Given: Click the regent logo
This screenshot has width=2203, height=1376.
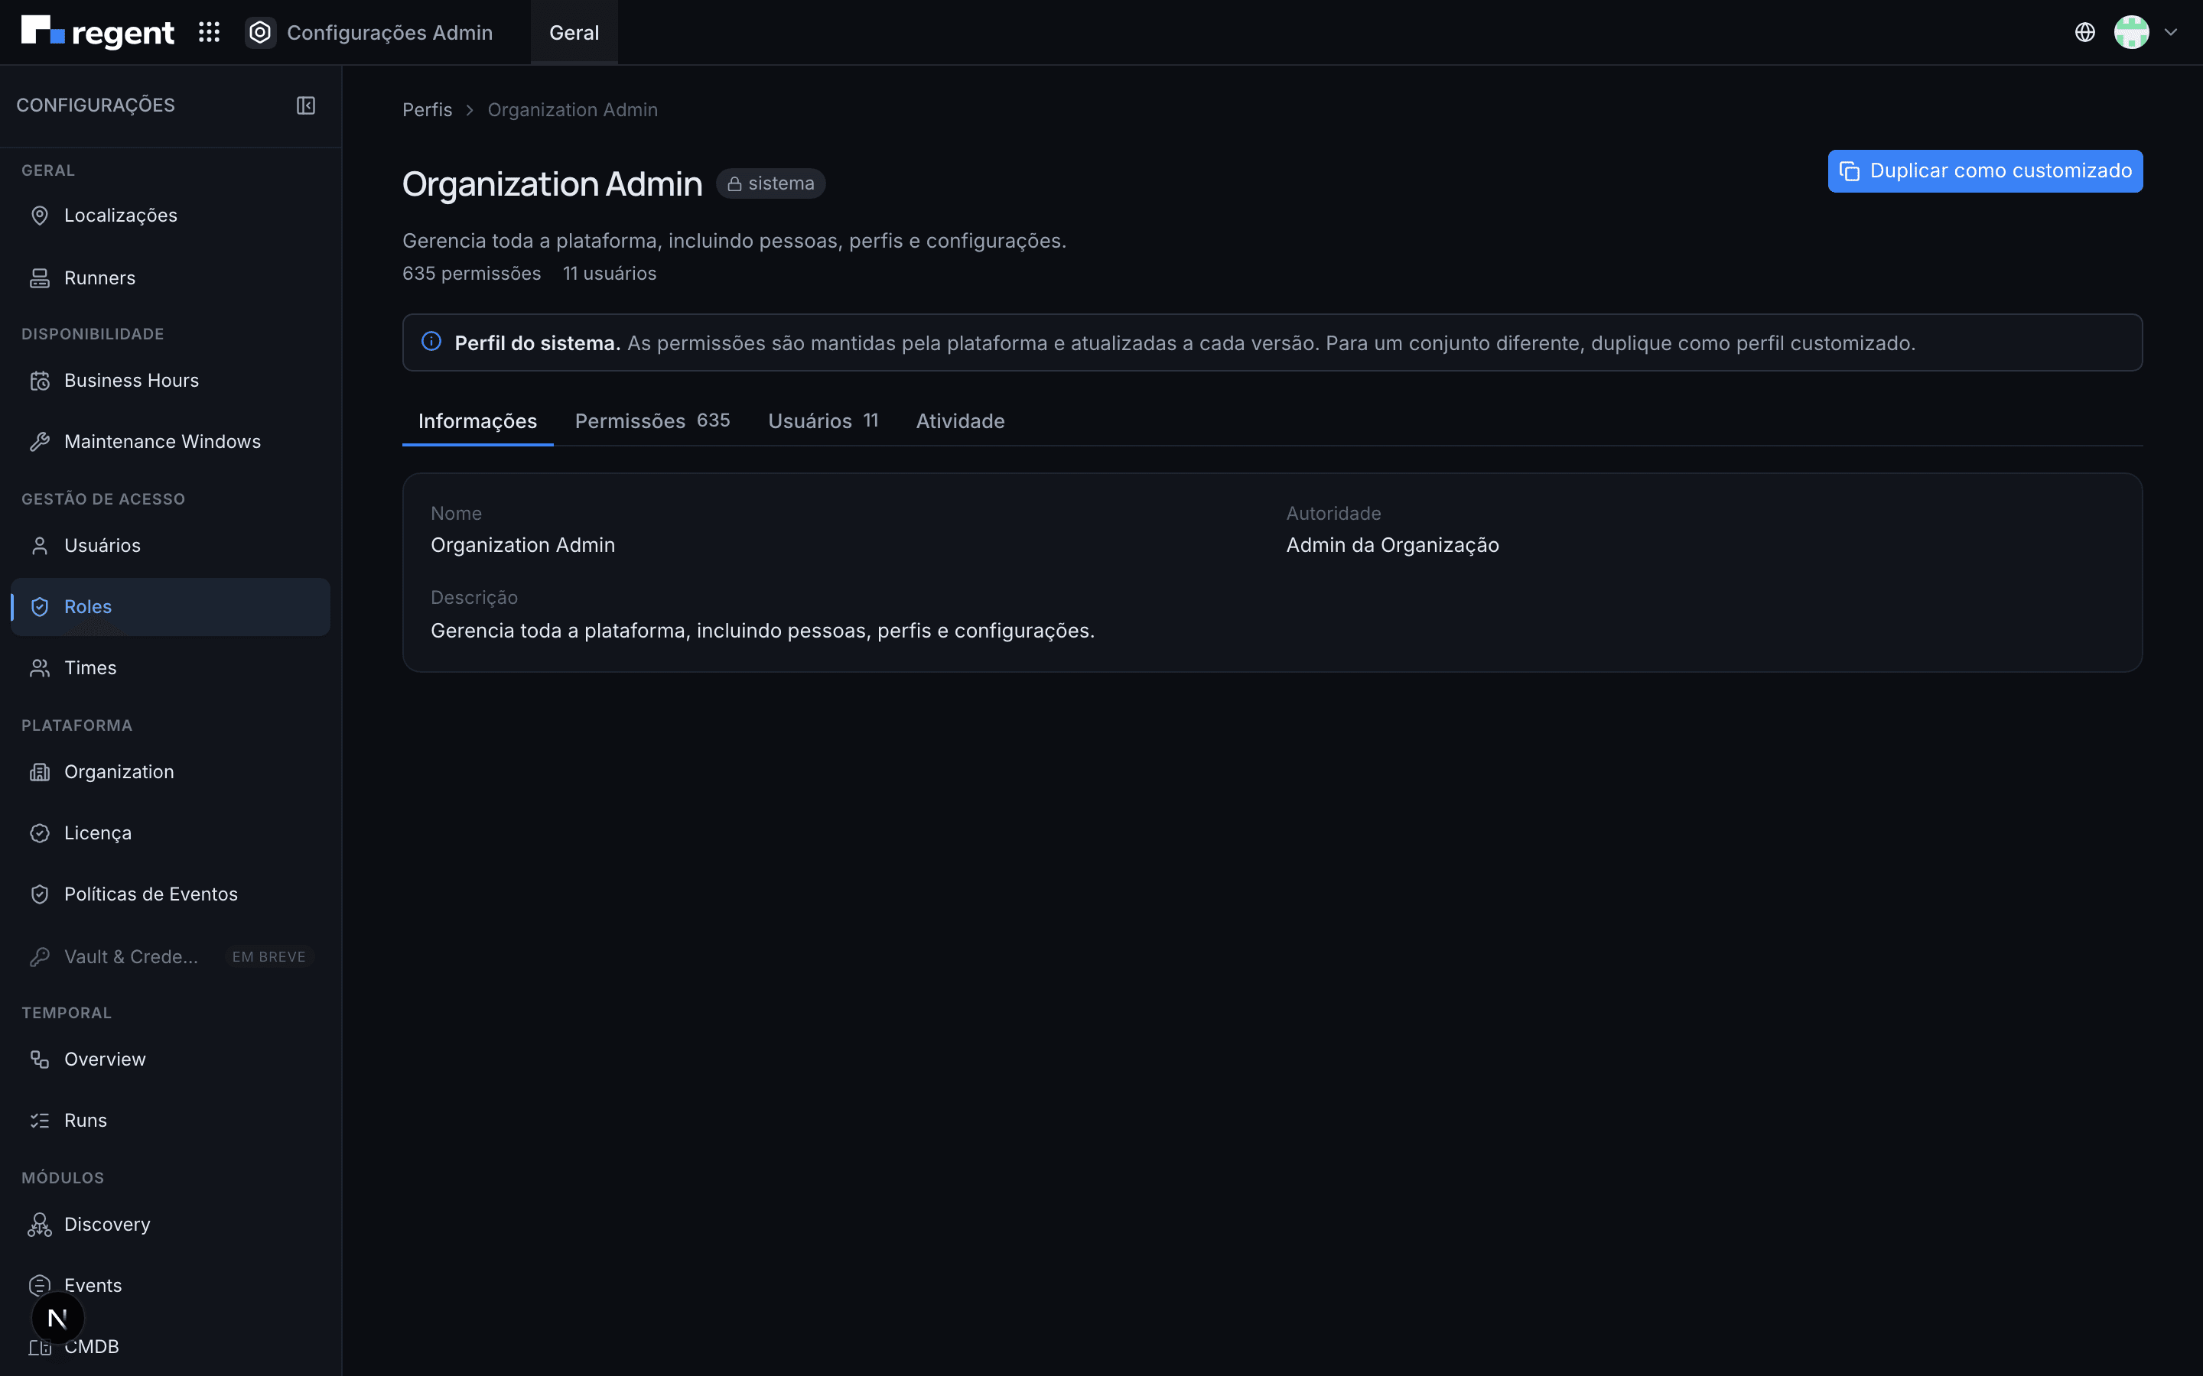Looking at the screenshot, I should coord(97,33).
